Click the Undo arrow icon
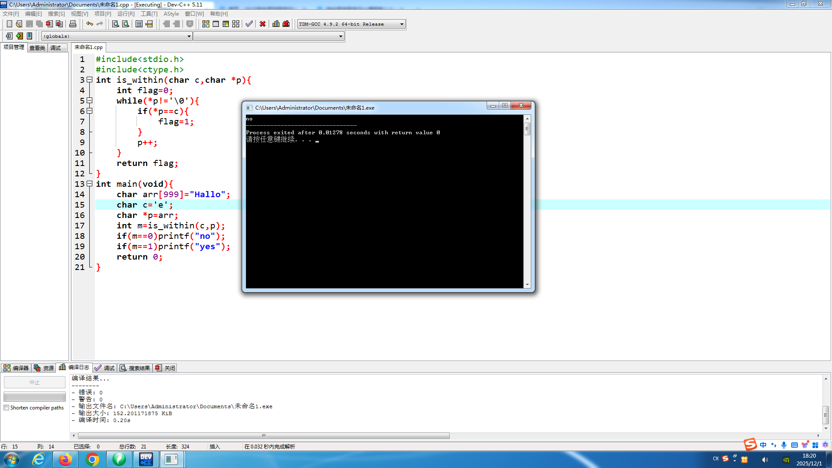This screenshot has width=832, height=468. point(89,24)
